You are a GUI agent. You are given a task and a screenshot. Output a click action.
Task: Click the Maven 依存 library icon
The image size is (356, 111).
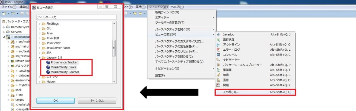(x=13, y=61)
